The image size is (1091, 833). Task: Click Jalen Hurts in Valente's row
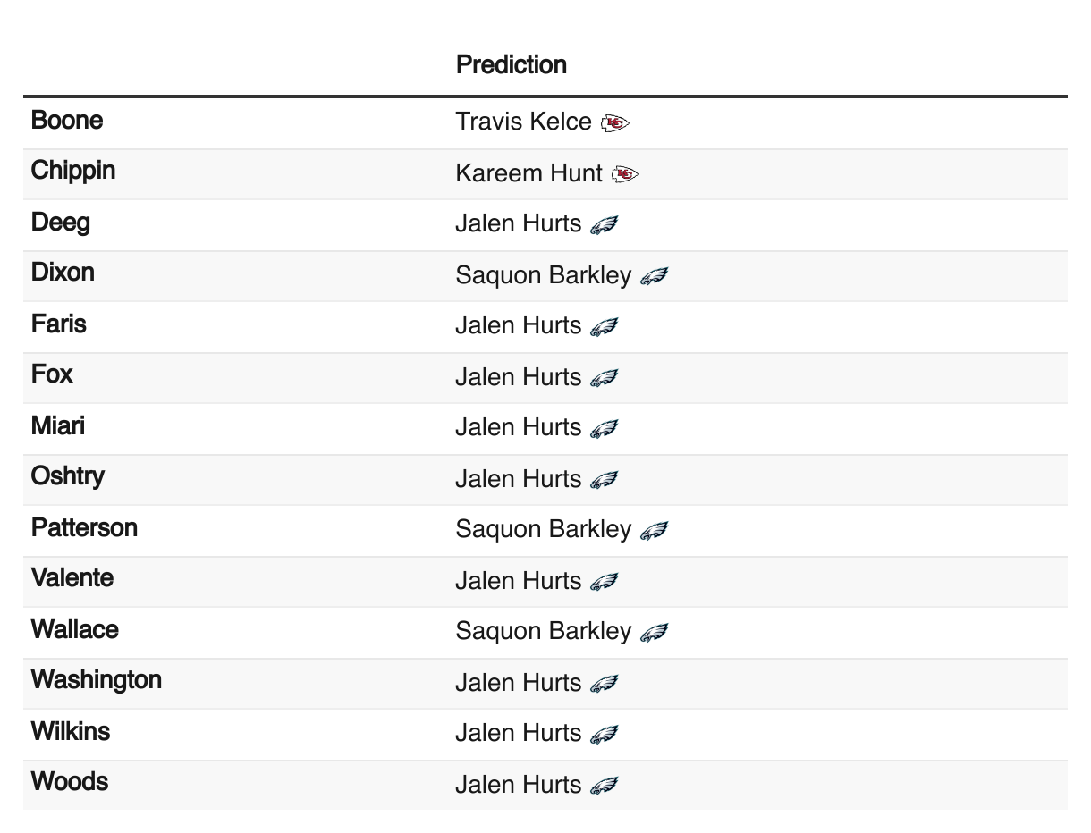point(519,581)
